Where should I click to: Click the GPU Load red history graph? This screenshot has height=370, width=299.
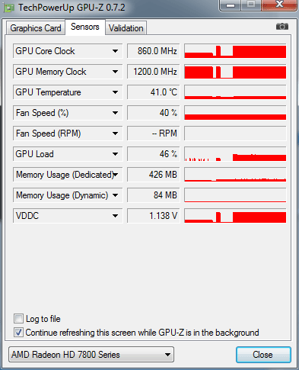[x=235, y=154]
